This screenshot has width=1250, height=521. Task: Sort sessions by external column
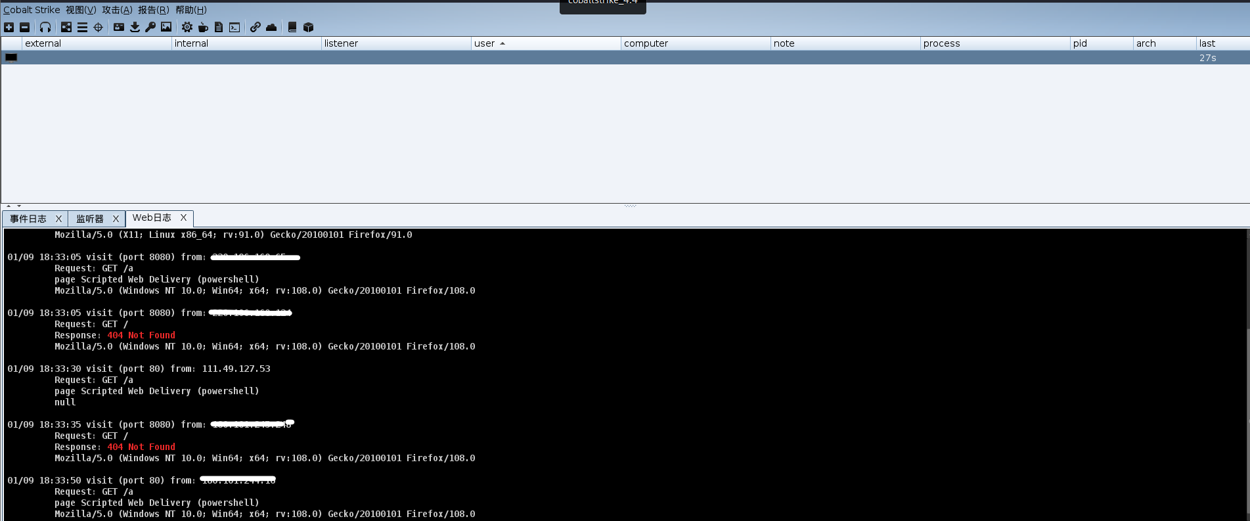(97, 43)
